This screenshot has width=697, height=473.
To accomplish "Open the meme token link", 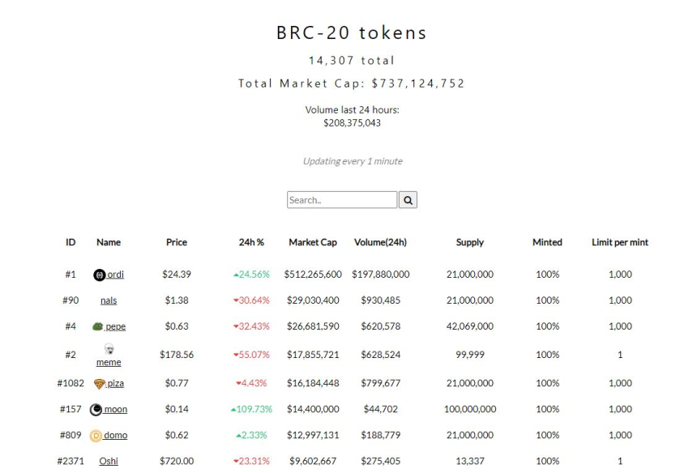I will pos(108,360).
